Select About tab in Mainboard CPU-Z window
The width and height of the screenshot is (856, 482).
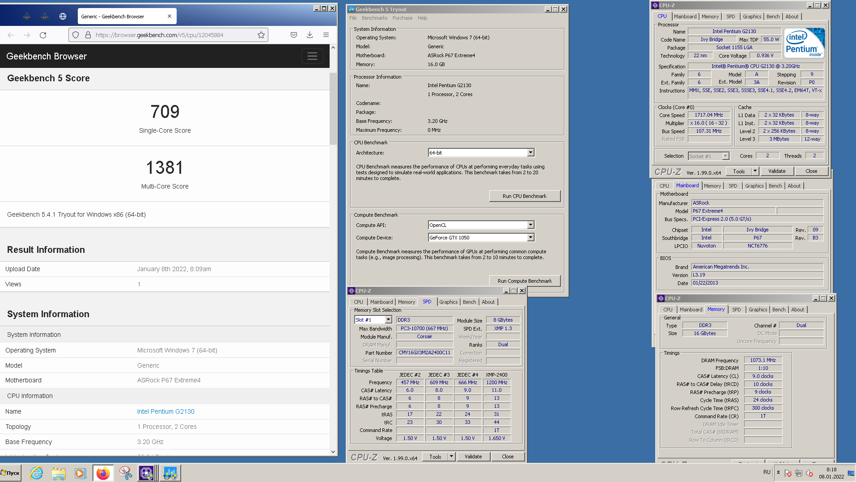[794, 186]
